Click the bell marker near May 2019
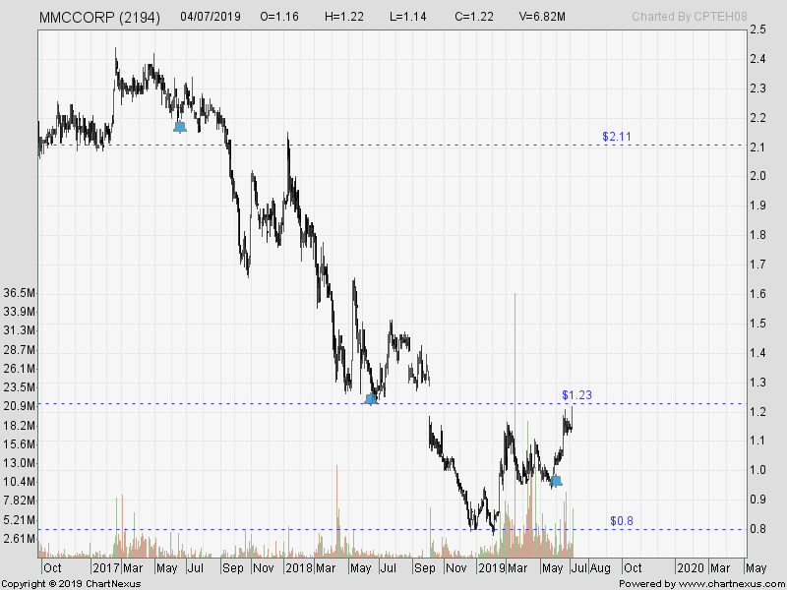 click(557, 480)
